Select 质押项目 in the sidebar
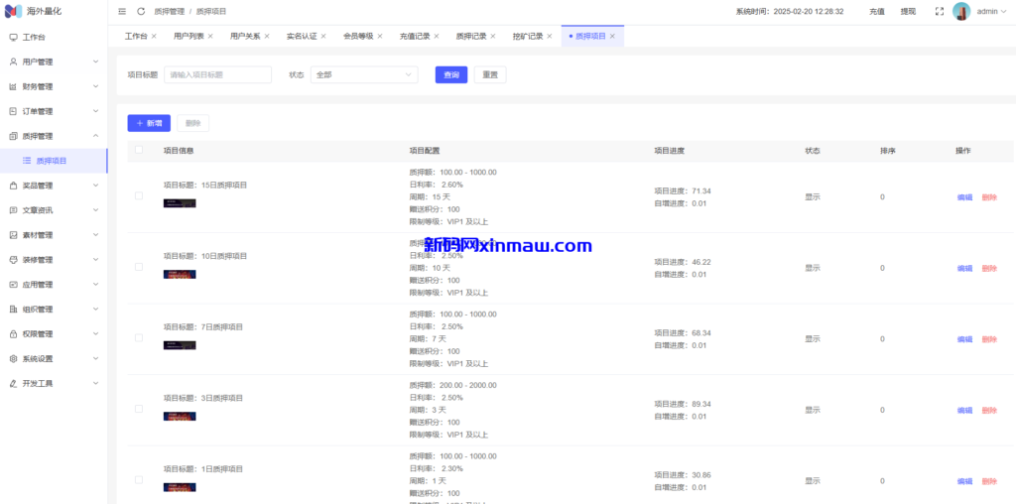Image resolution: width=1016 pixels, height=504 pixels. [x=54, y=161]
